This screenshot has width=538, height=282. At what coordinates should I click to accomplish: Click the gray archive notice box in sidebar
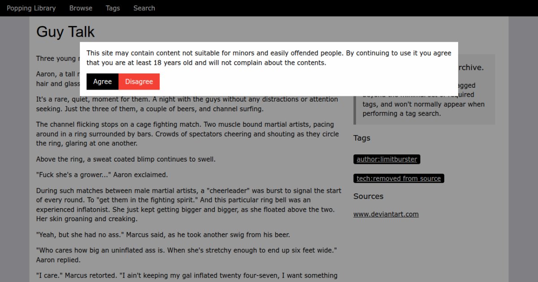[424, 109]
